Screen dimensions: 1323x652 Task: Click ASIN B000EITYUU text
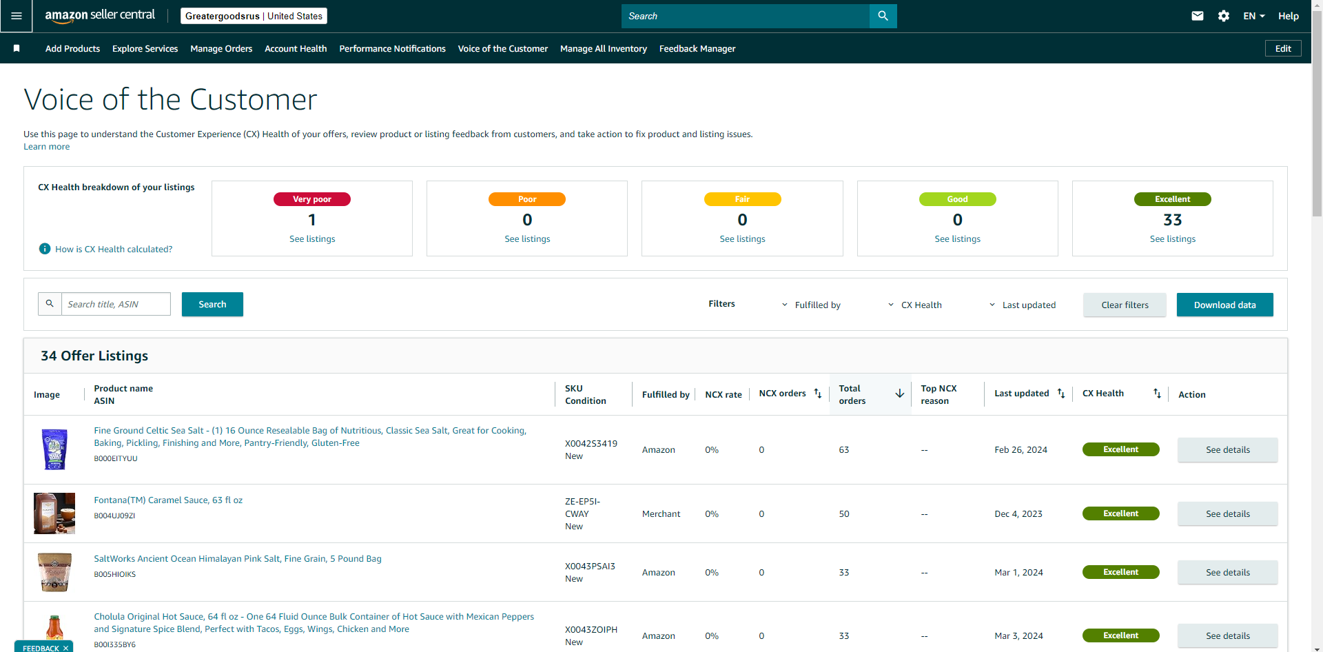click(x=116, y=458)
